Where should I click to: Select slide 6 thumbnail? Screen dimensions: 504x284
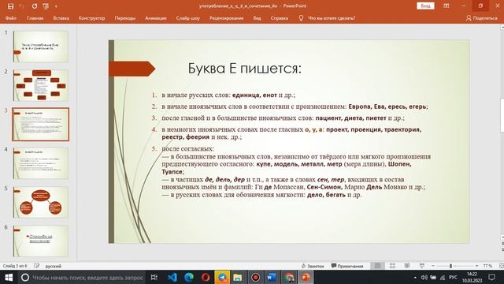[40, 241]
